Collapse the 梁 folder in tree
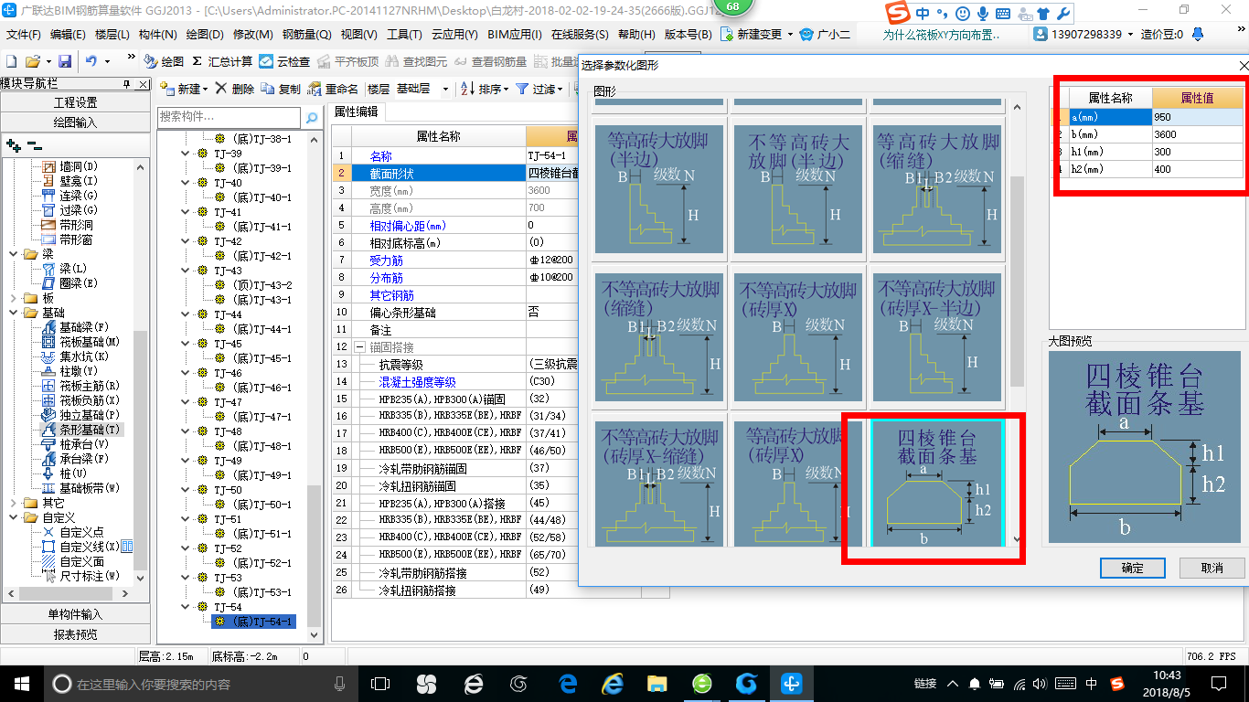Screen dimensions: 1249x702 point(13,254)
